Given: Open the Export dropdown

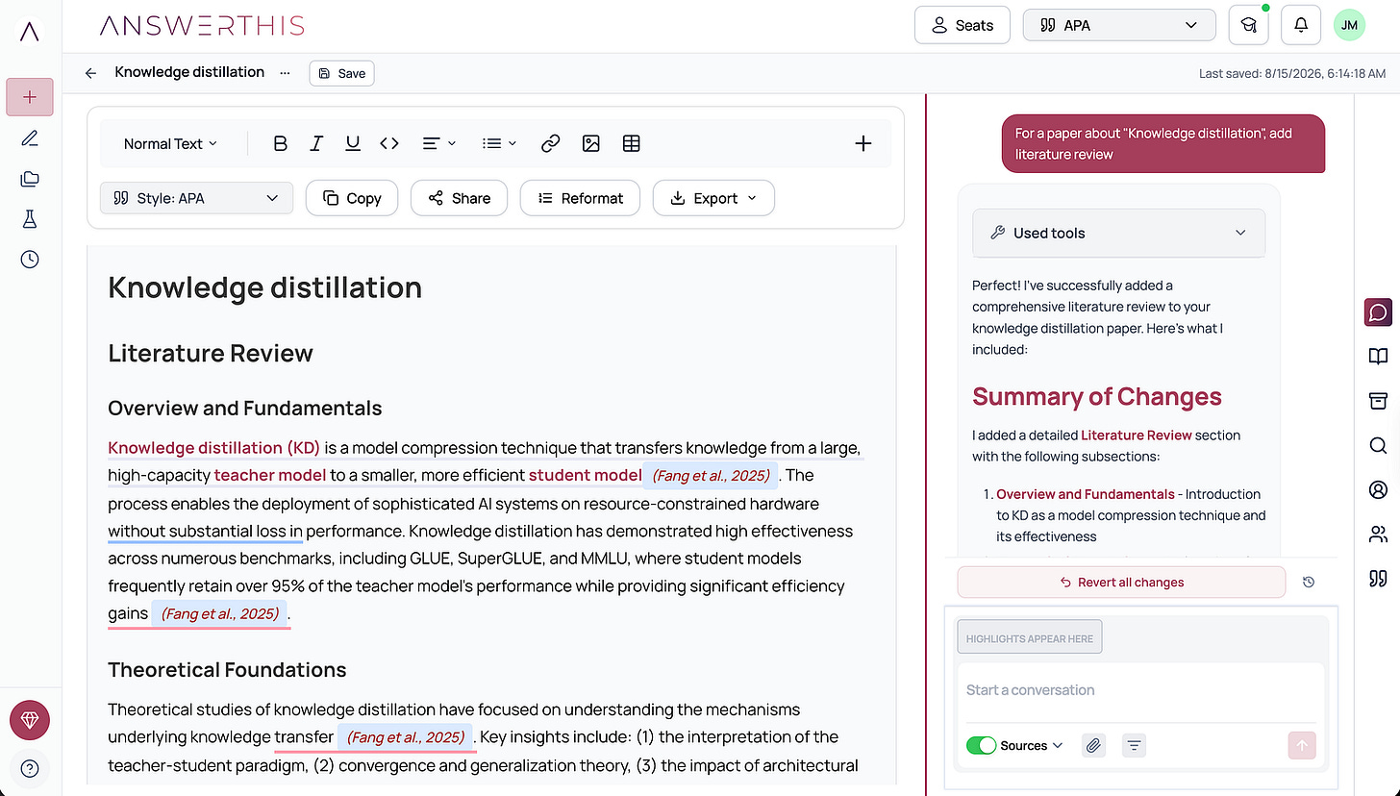Looking at the screenshot, I should [713, 198].
